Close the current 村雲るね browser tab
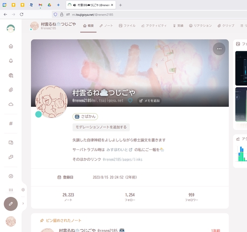Screen dimensions: 247x232 tap(112, 5)
